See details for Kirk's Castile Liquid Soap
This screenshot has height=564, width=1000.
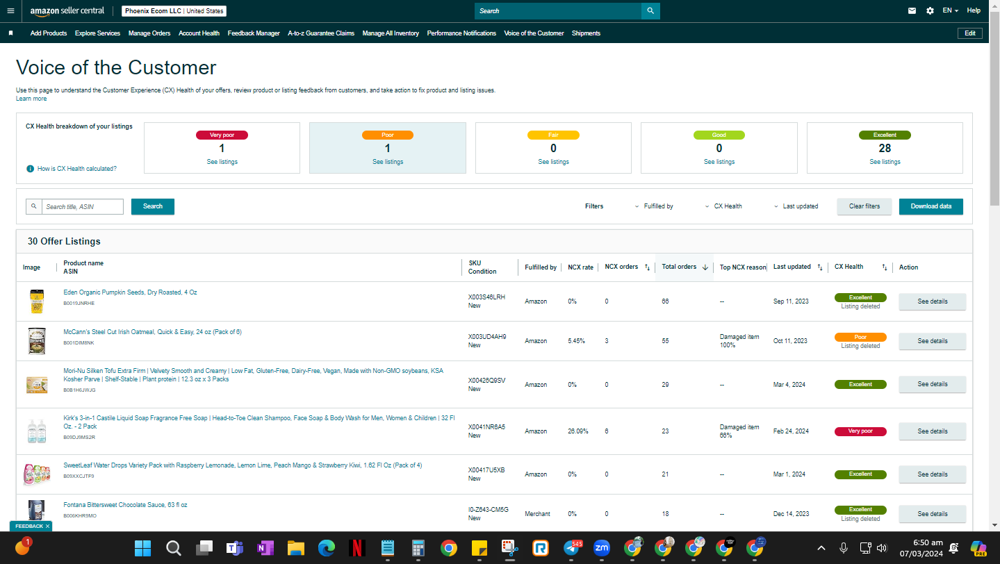(933, 431)
